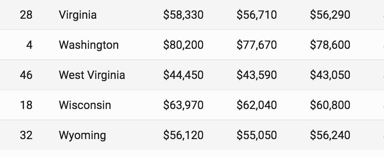Image resolution: width=384 pixels, height=157 pixels.
Task: Select the Virginia state name cell
Action: (77, 15)
